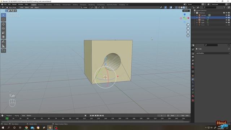Toggle snapping magnet
The image size is (231, 130).
point(96,8)
